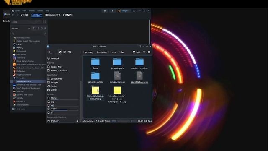Screen dimensions: 268x151
Task: Open the rootfs device
Action: pyautogui.click(x=62, y=109)
